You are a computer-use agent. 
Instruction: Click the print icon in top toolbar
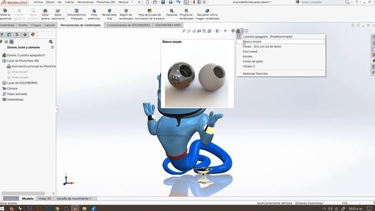(171, 2)
